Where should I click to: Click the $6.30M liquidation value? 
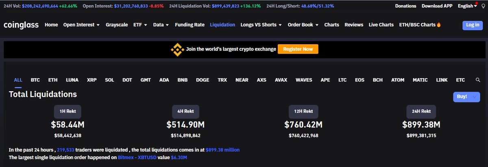[179, 157]
